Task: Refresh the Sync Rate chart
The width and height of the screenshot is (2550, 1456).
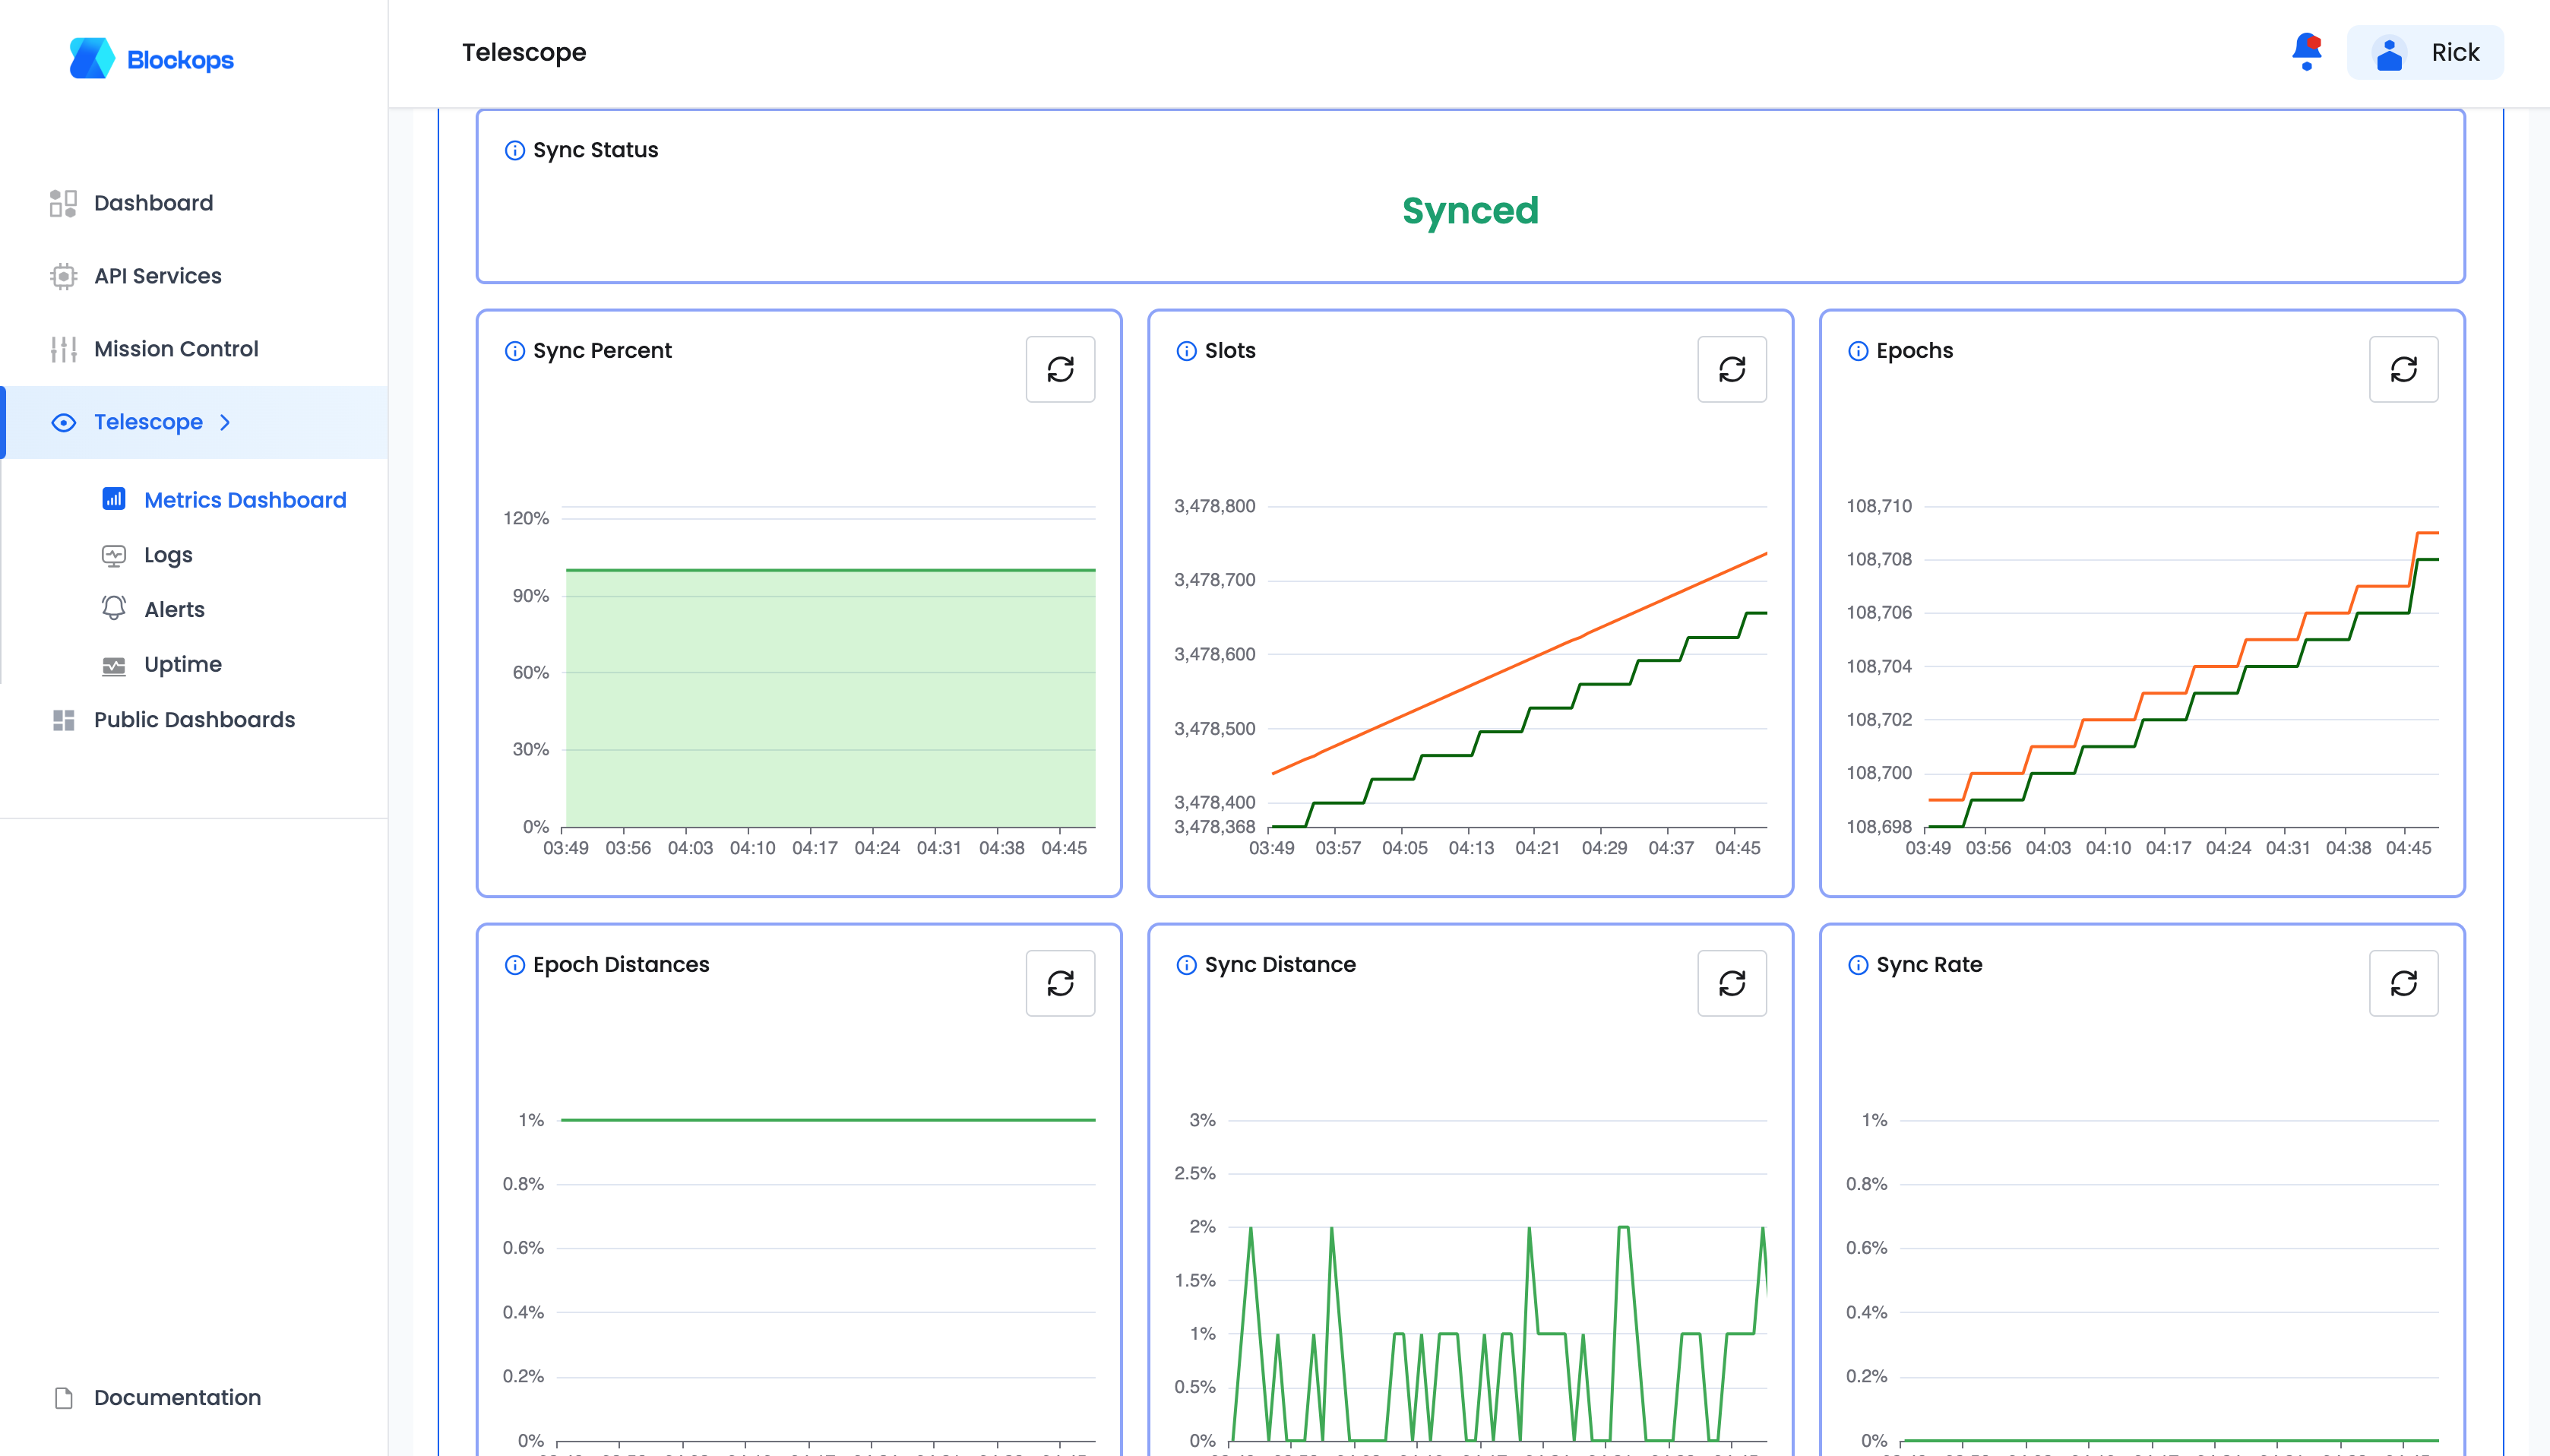Action: tap(2403, 984)
